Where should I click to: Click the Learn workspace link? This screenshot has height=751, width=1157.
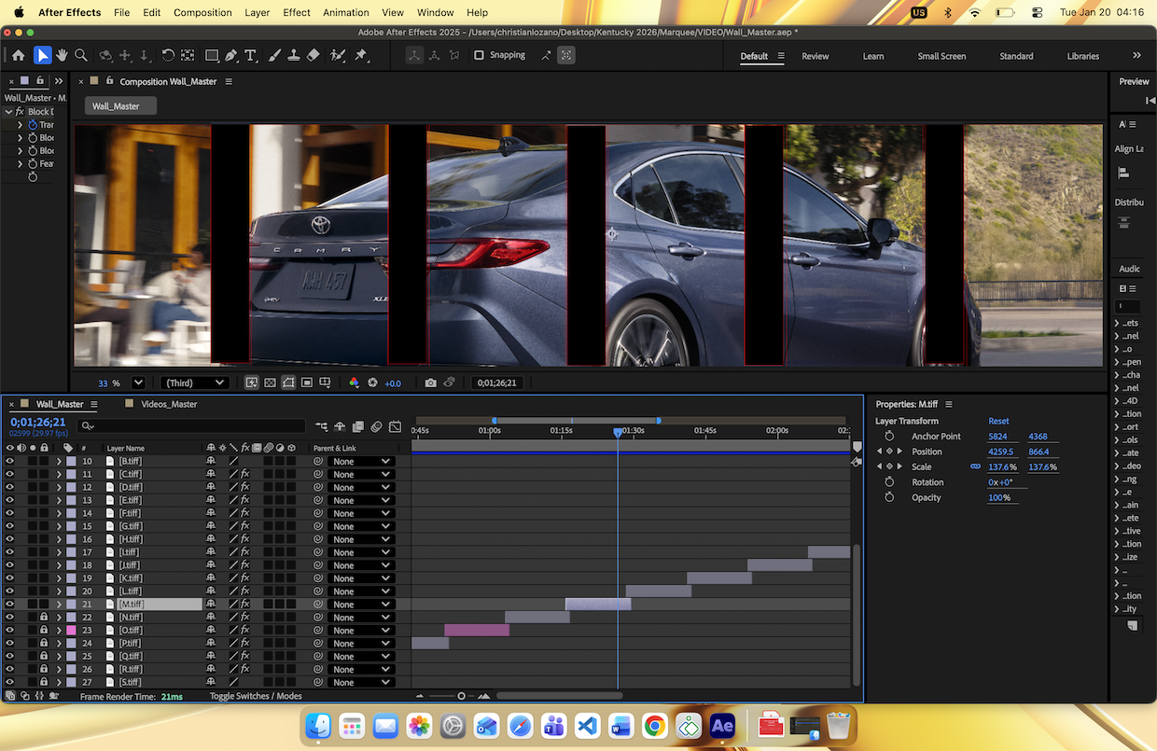[x=873, y=56]
